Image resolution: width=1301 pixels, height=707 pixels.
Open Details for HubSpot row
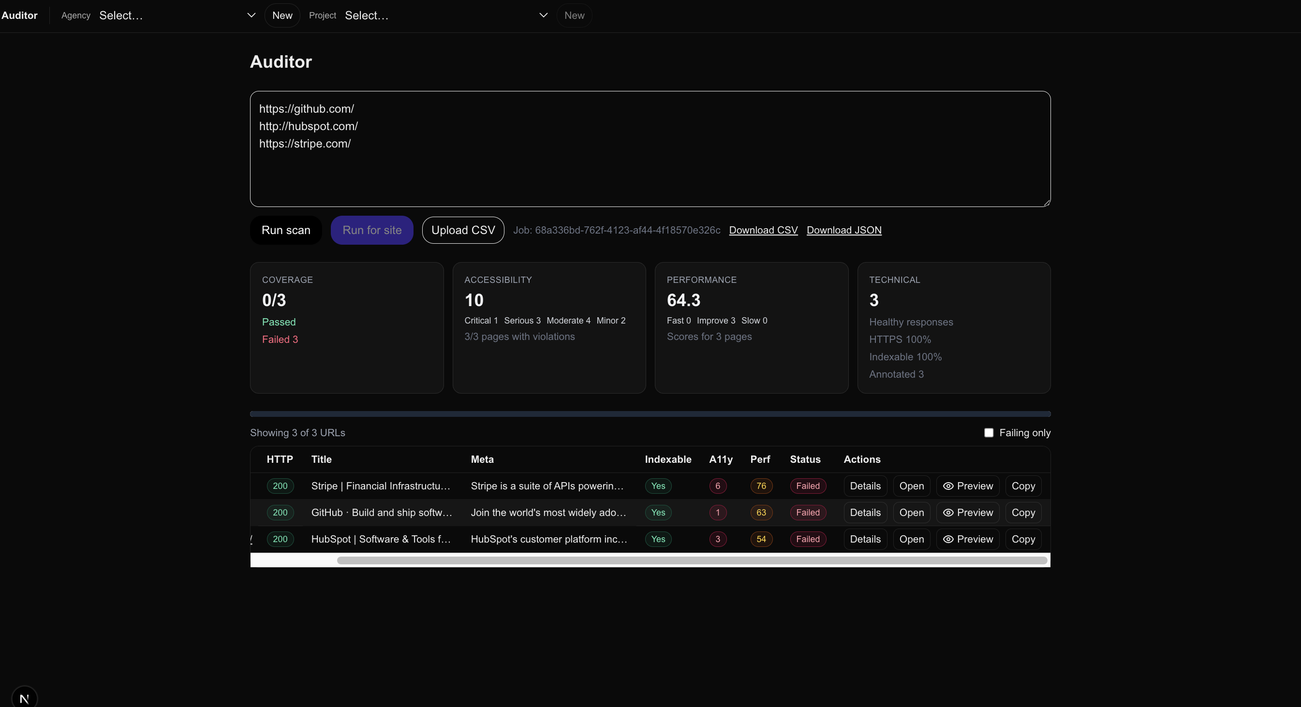(x=865, y=539)
